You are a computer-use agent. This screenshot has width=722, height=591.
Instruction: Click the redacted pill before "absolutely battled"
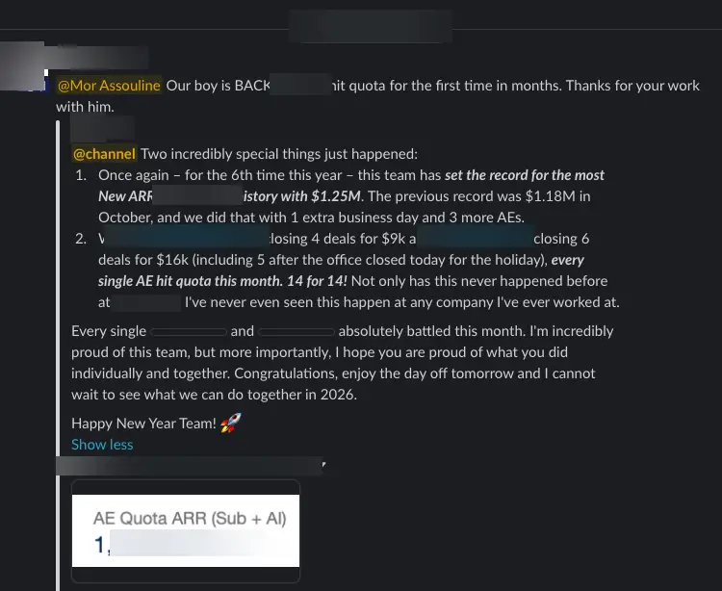point(297,332)
